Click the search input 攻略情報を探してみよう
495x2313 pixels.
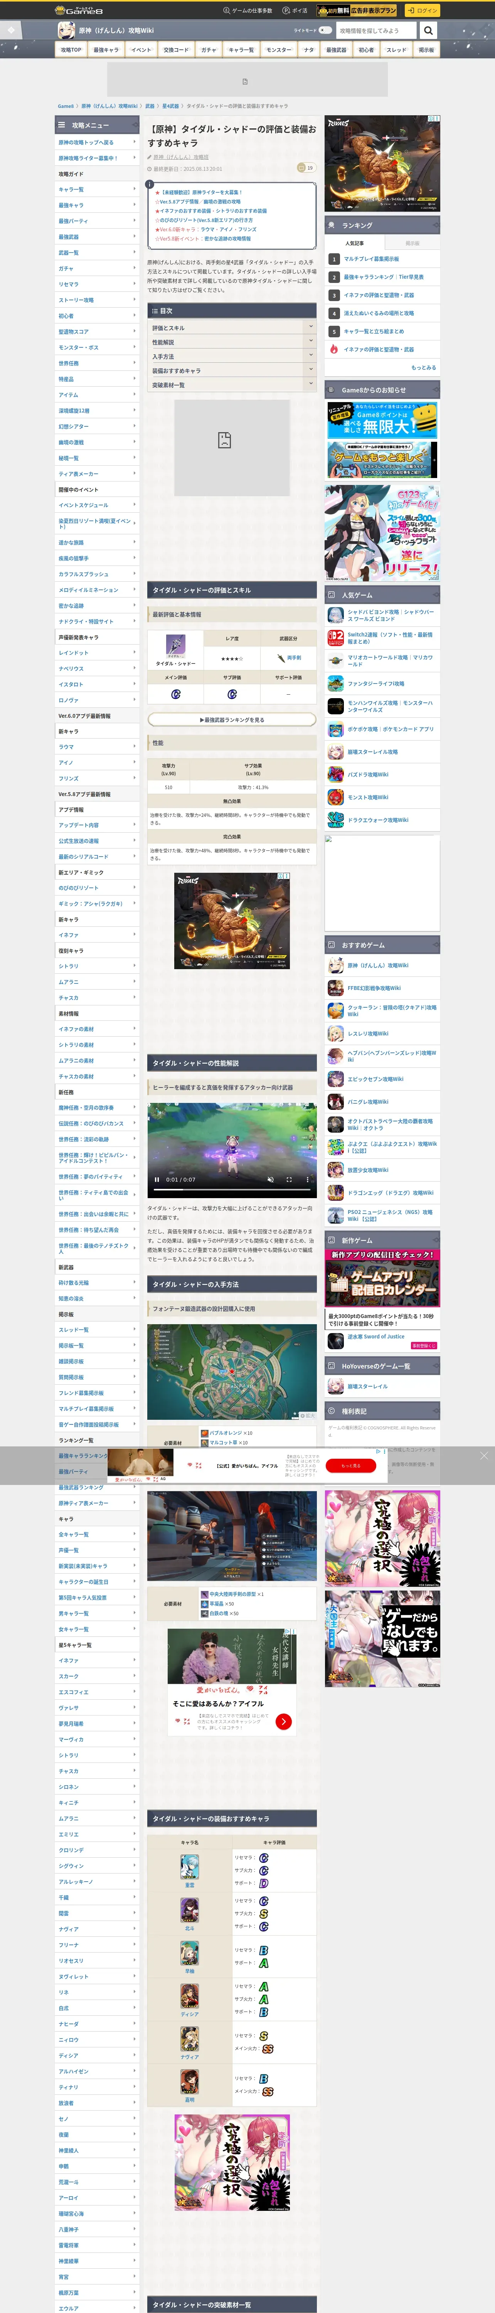coord(375,30)
